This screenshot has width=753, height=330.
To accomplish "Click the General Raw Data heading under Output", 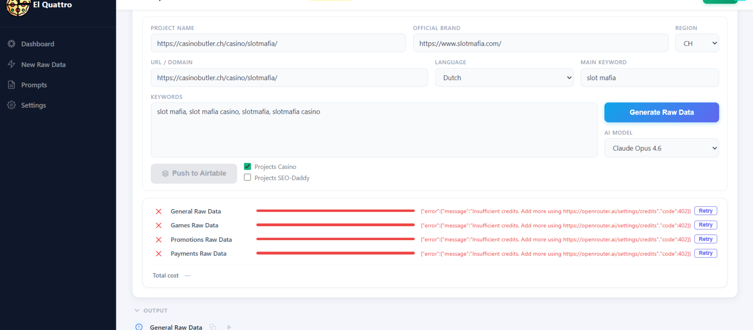I will click(x=176, y=327).
